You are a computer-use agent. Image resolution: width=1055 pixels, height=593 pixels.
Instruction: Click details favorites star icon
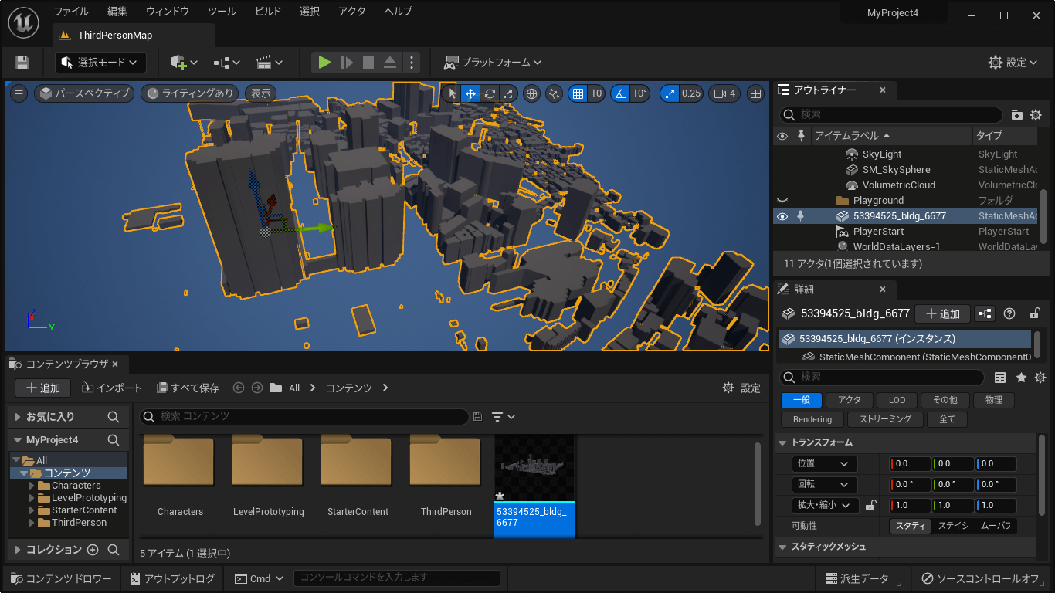1021,378
